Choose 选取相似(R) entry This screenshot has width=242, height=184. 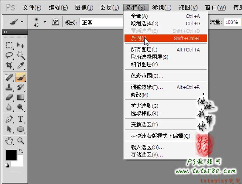(x=166, y=113)
